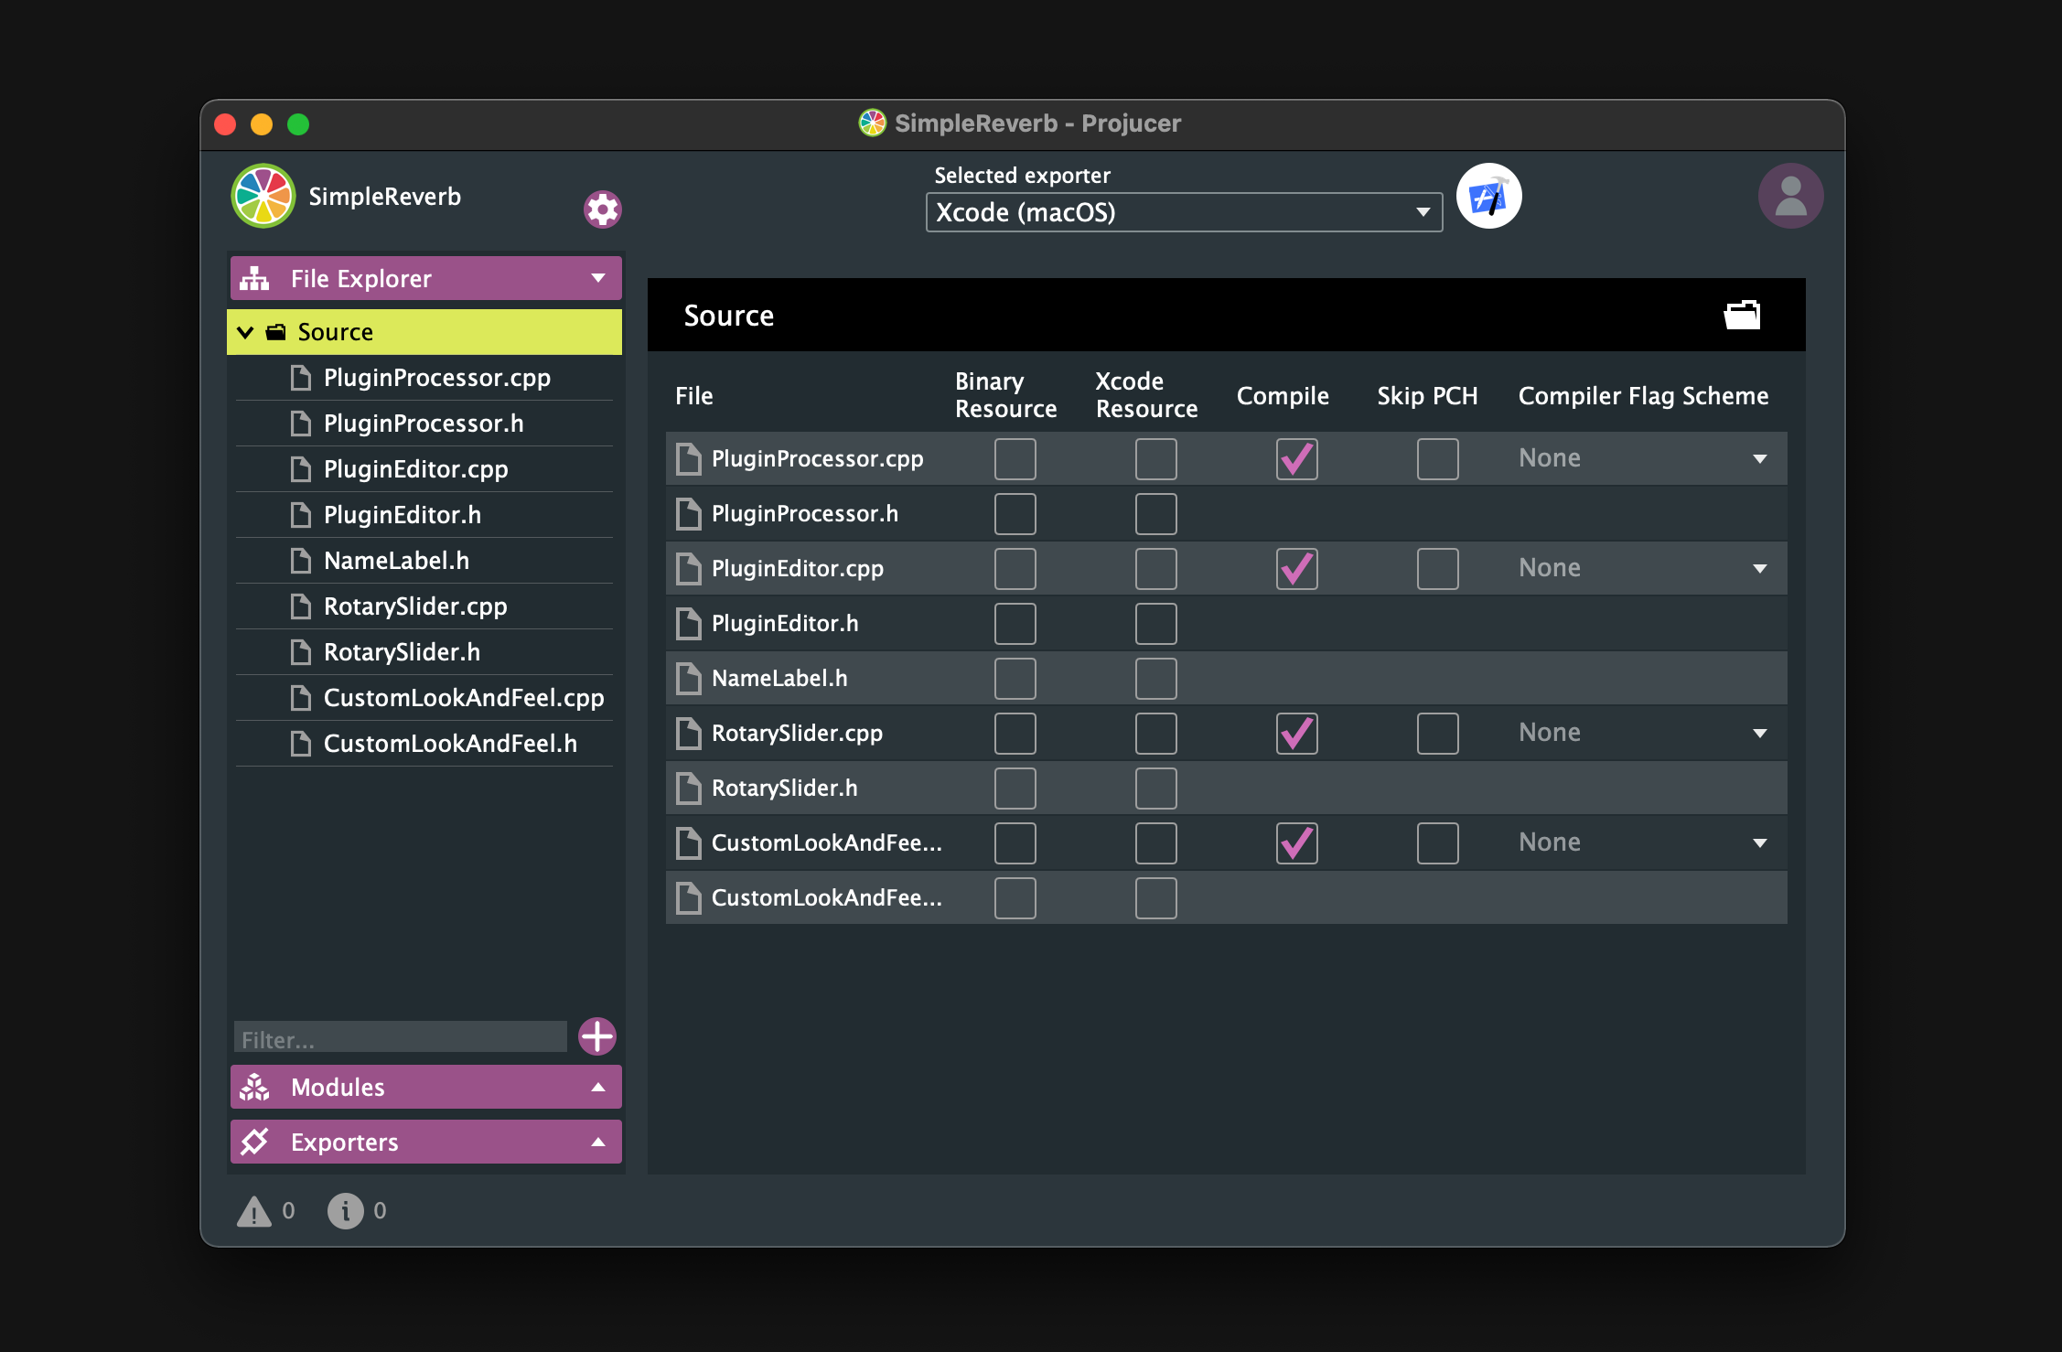The image size is (2062, 1352).
Task: Check Binary Resource for PluginProcessor.h
Action: [x=1015, y=513]
